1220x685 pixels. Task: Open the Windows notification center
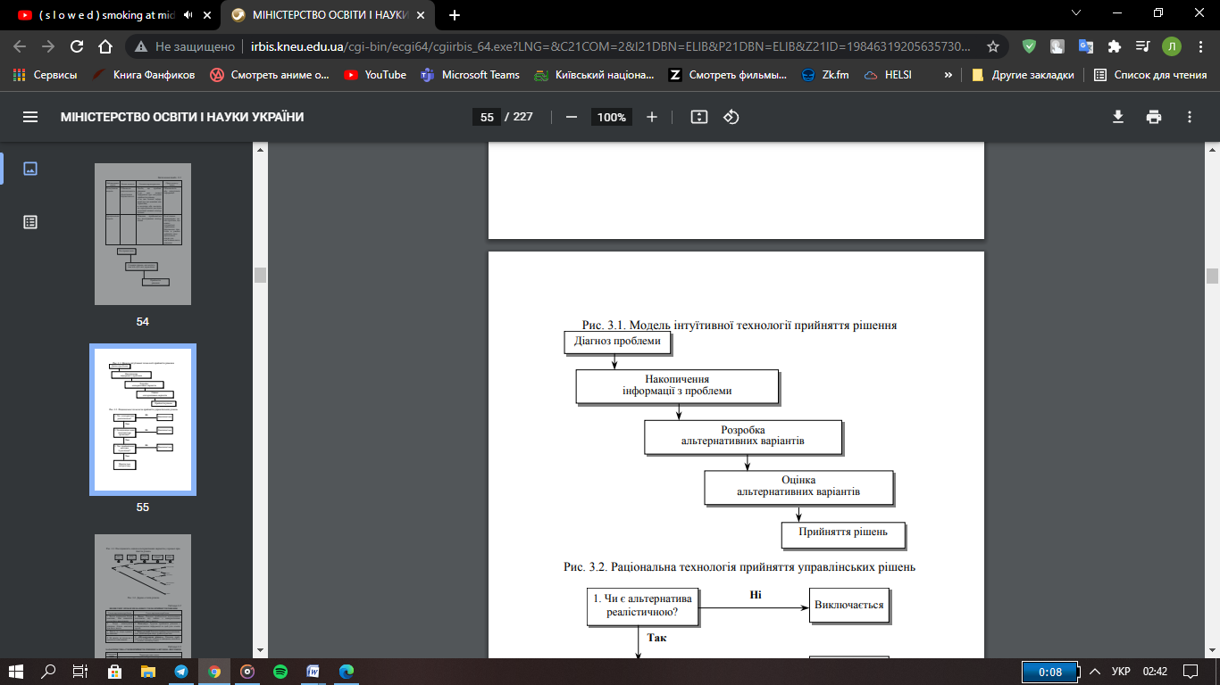1190,671
